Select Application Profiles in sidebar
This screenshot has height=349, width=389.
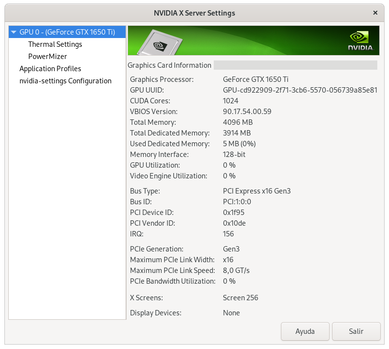[x=50, y=69]
